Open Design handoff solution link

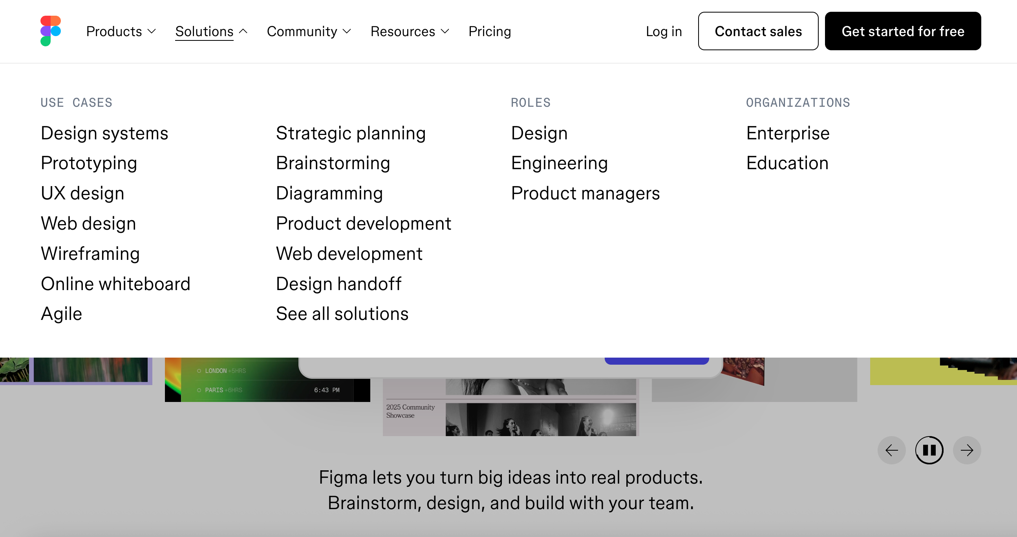pos(338,284)
